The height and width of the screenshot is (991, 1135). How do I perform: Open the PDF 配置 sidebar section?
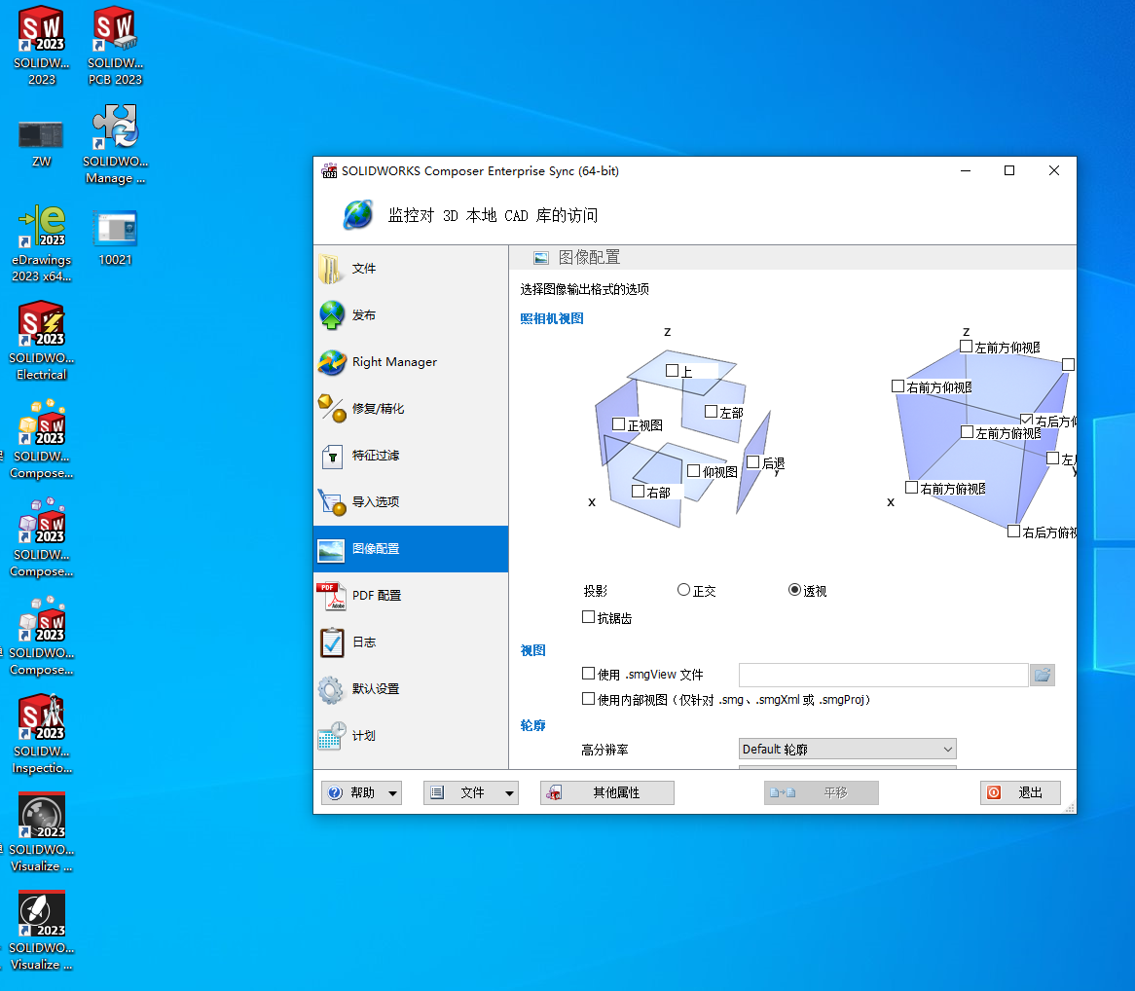(376, 596)
